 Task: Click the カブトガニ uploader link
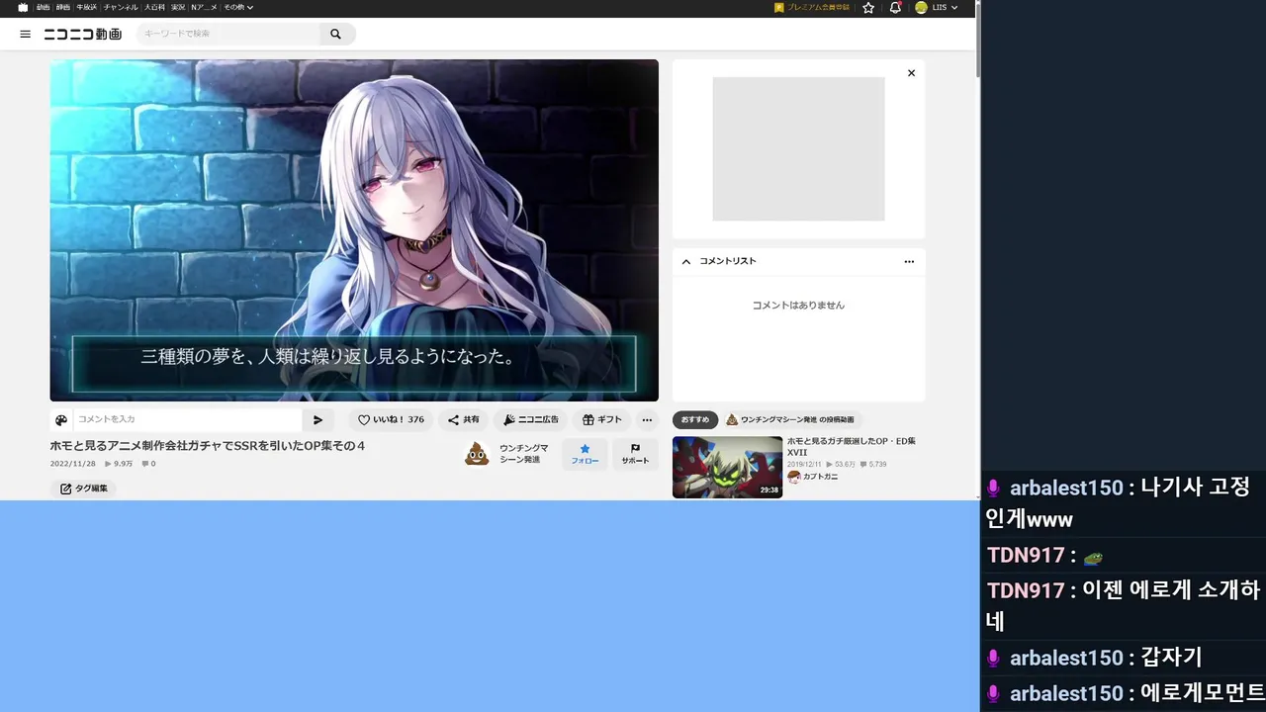pyautogui.click(x=813, y=477)
